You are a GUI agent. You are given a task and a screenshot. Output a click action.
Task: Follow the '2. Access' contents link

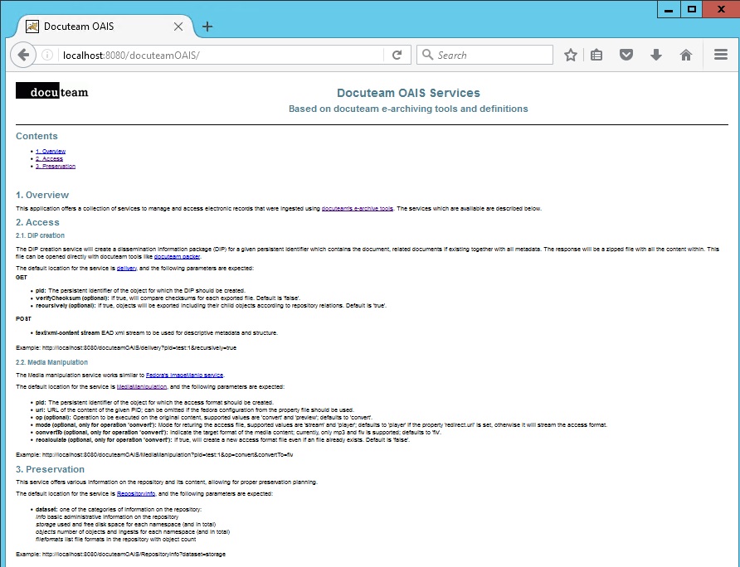pos(49,159)
